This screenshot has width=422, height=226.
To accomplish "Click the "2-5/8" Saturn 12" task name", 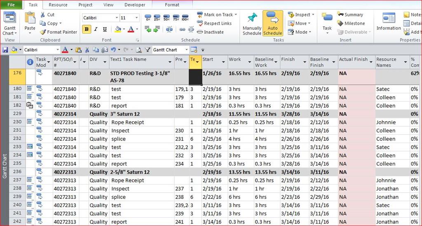I will 130,172.
